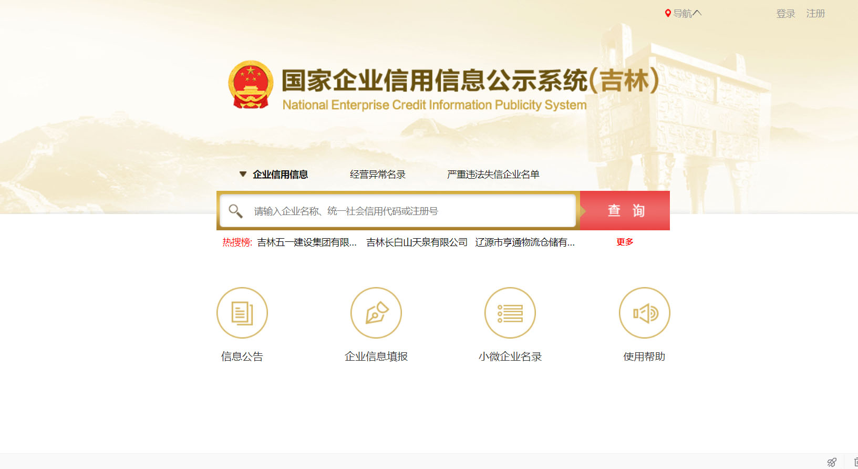858x469 pixels.
Task: Click the 小微企业名录 list icon
Action: click(510, 313)
